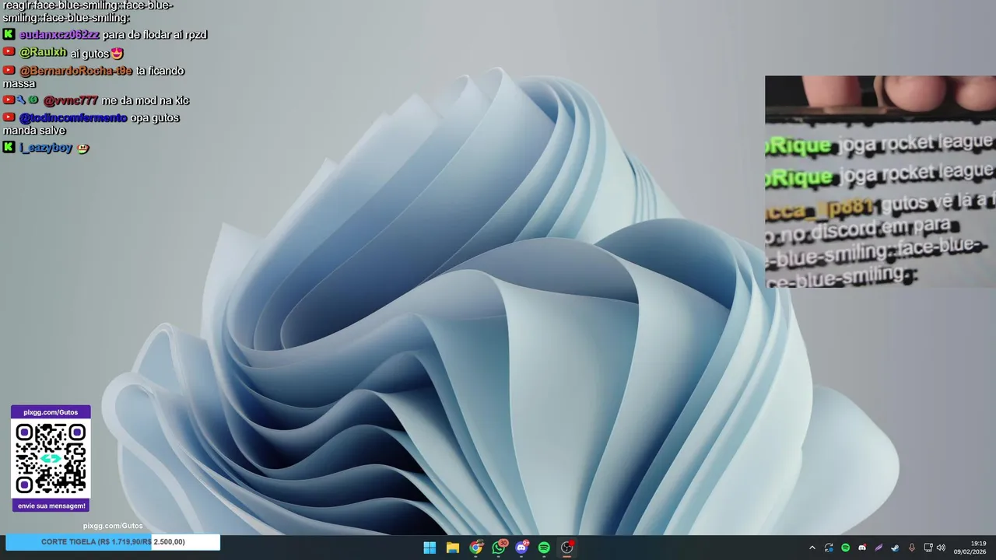Click the YouTube badge beside @Raulxh
Screen dimensions: 996x560
point(9,52)
